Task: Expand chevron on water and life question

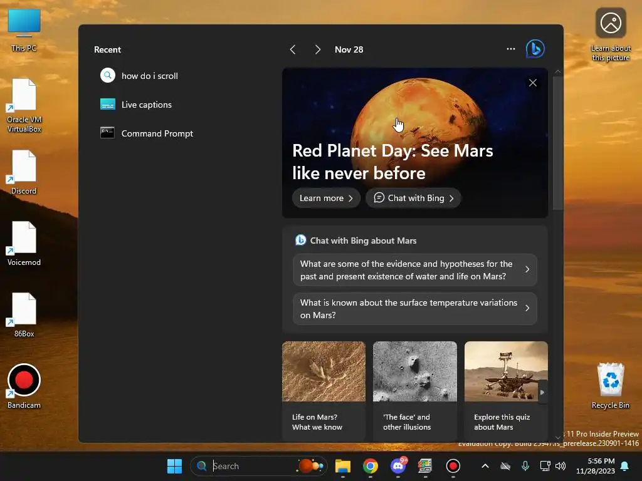Action: coord(527,269)
